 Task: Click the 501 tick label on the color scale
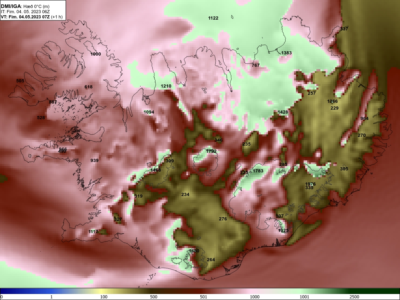[x=203, y=297]
